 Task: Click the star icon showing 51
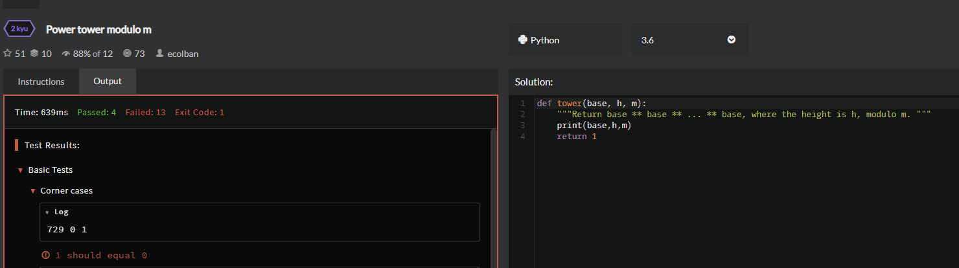pos(8,54)
